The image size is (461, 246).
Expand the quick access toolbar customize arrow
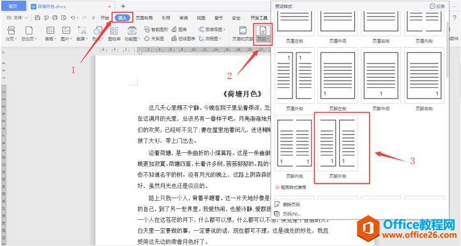click(x=93, y=18)
